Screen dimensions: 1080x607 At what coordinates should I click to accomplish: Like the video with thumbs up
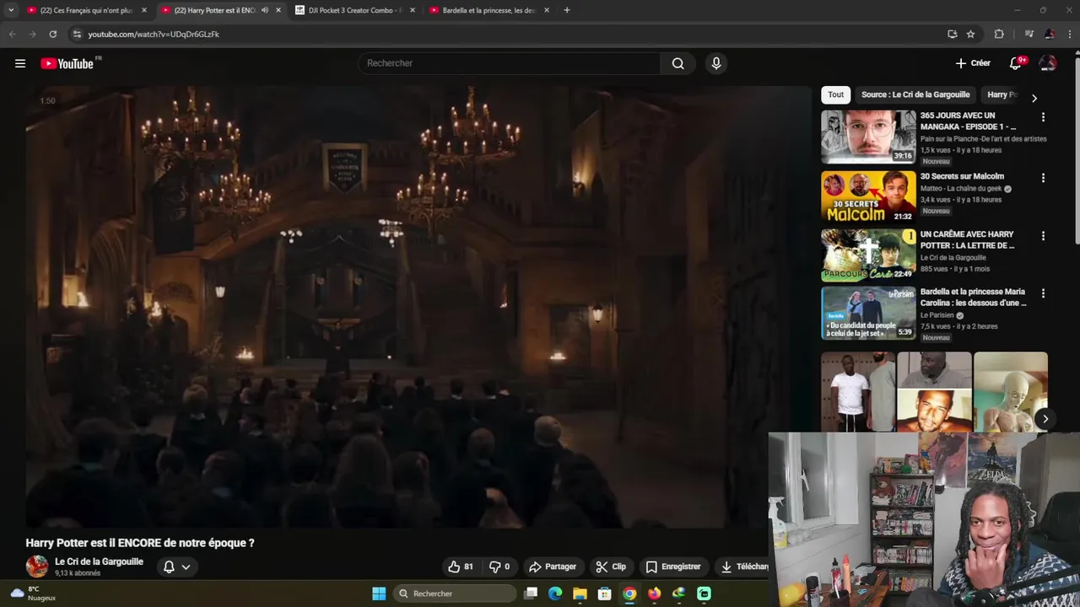(x=461, y=567)
